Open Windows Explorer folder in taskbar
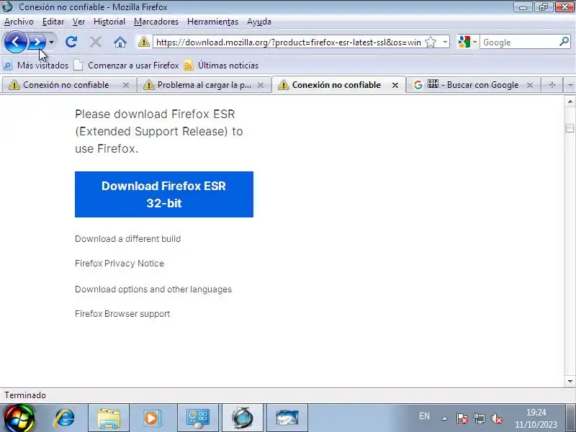The height and width of the screenshot is (432, 576). click(x=109, y=418)
